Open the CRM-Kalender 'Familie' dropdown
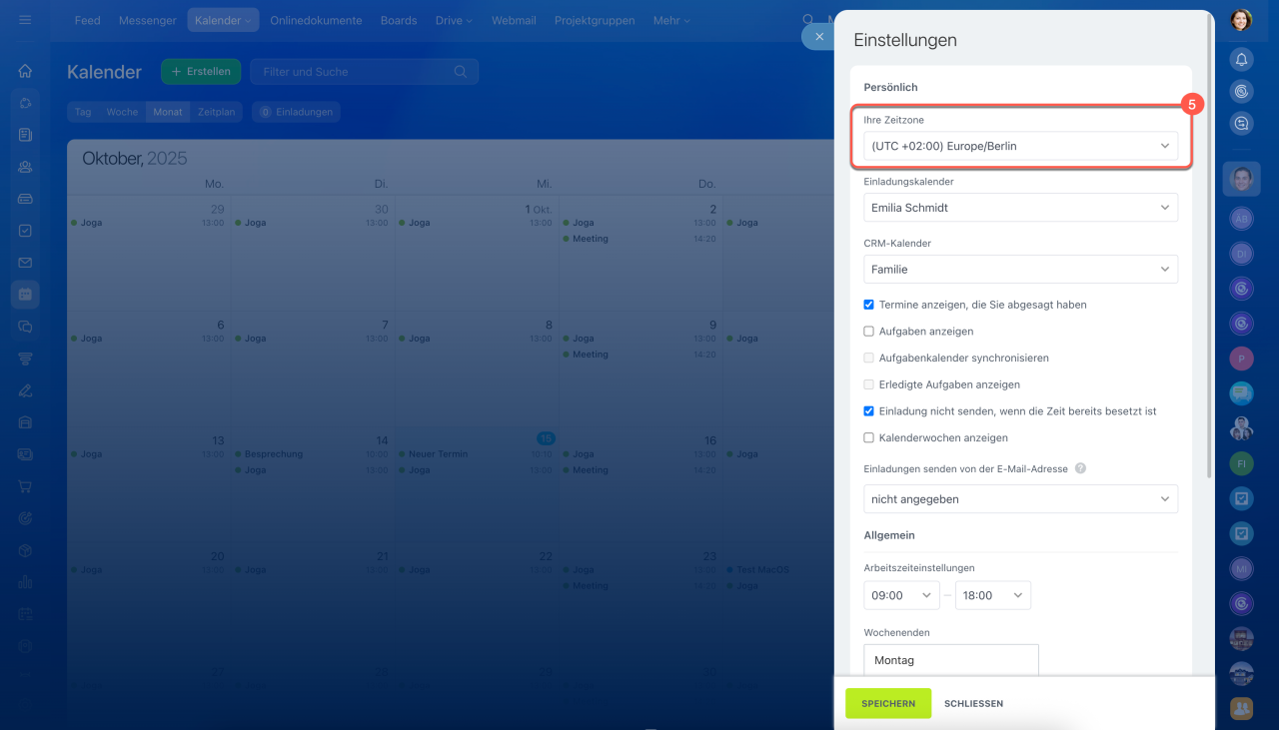Image resolution: width=1279 pixels, height=730 pixels. click(1019, 270)
